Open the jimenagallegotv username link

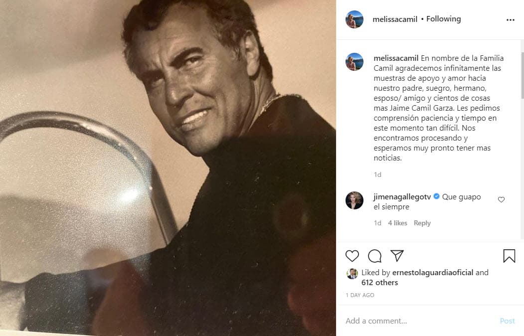(x=402, y=197)
